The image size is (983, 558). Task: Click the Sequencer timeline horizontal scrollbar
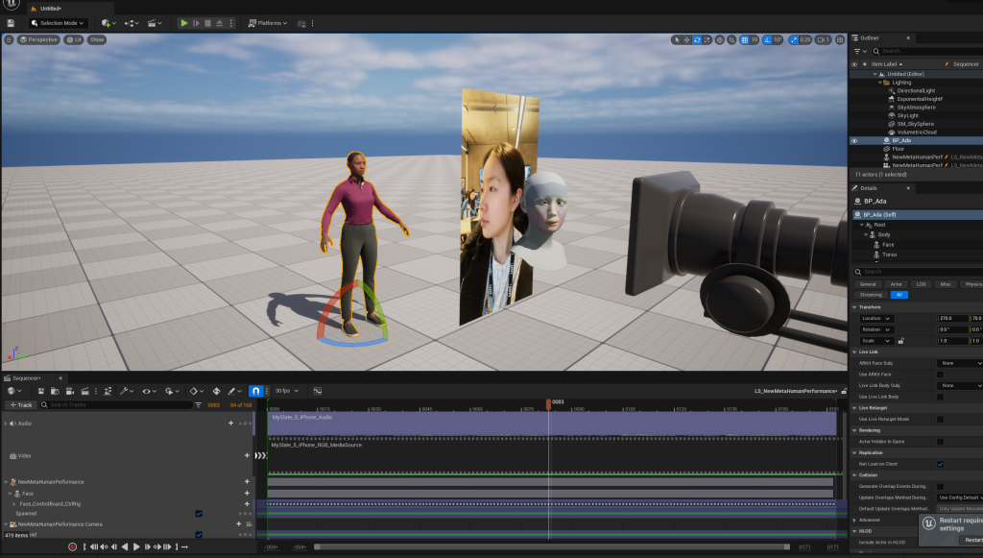tap(552, 546)
